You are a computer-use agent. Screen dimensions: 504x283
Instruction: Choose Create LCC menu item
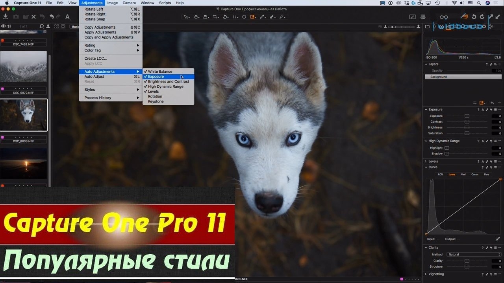(x=111, y=59)
